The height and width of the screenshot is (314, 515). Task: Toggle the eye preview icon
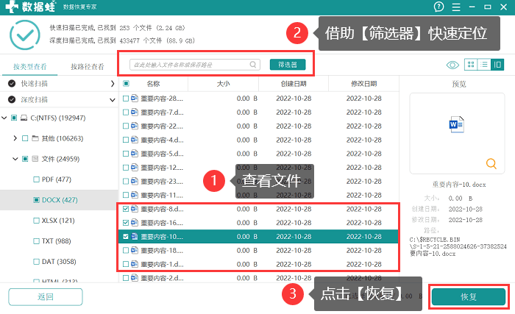pos(452,65)
